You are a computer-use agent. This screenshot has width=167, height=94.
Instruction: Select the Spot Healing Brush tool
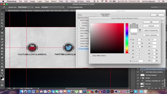[x=2, y=33]
